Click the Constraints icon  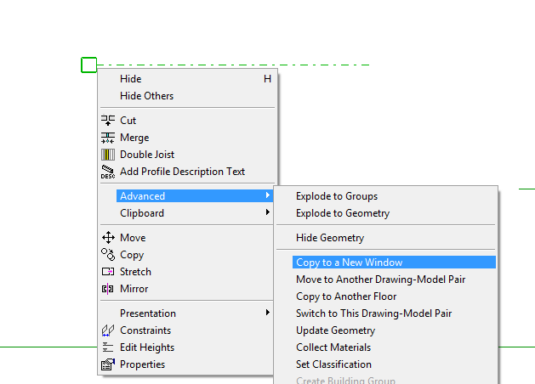[x=108, y=330]
